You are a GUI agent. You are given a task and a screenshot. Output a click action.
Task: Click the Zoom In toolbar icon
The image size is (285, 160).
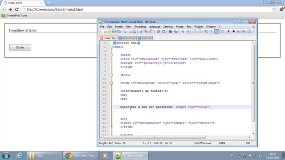183,32
